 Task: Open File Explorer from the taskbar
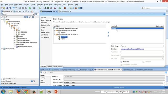[11, 92]
